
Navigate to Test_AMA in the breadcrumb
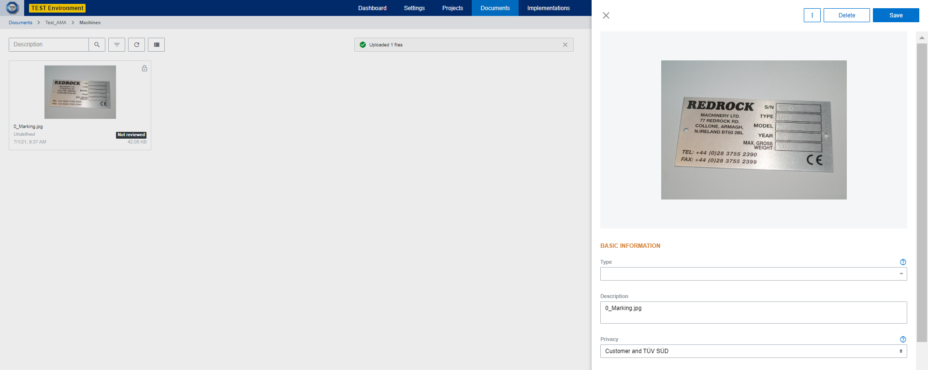(x=56, y=23)
